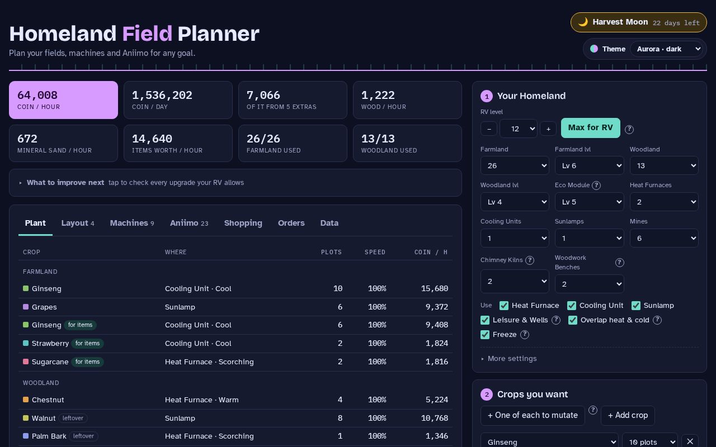
Task: Click the Chimney Kilns help icon
Action: tap(530, 260)
